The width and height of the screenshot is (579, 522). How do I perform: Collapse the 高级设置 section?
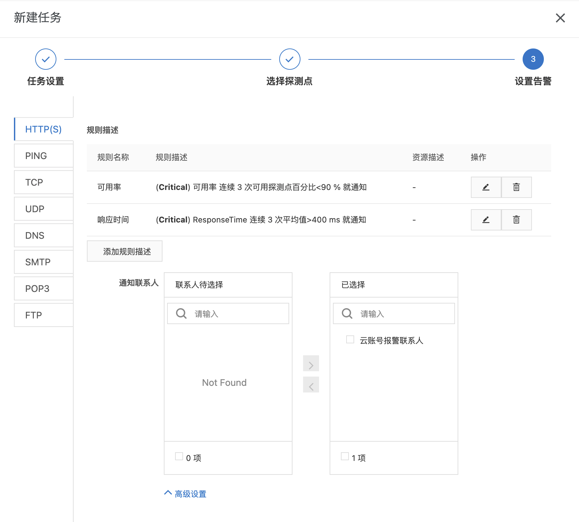(x=186, y=494)
